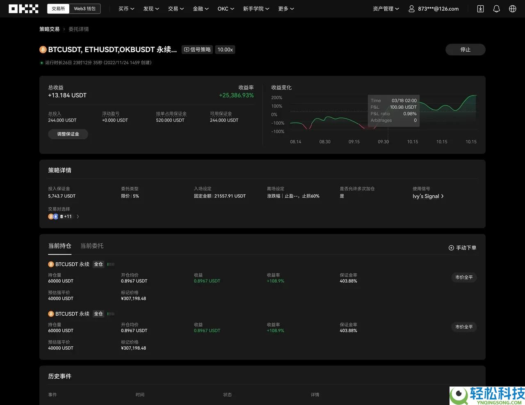
Task: Click the green running status dot
Action: pyautogui.click(x=42, y=63)
